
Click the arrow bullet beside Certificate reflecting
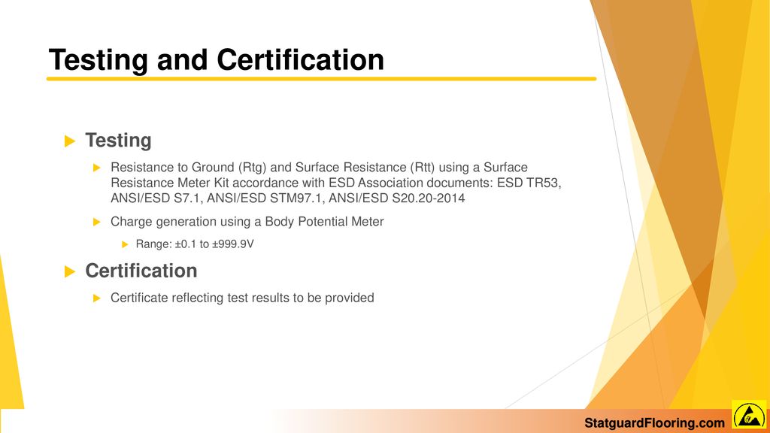[97, 298]
